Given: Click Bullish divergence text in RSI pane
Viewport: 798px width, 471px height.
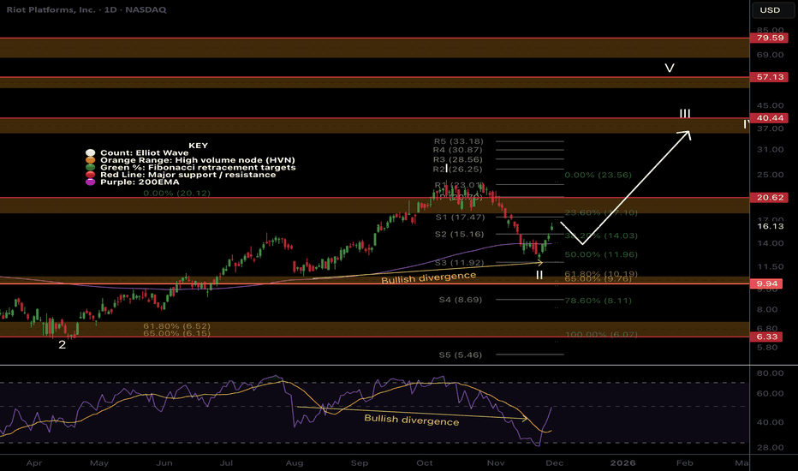Looking at the screenshot, I should tap(411, 420).
